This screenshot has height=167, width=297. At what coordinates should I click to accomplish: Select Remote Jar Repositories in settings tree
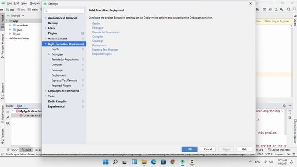[x=65, y=59]
